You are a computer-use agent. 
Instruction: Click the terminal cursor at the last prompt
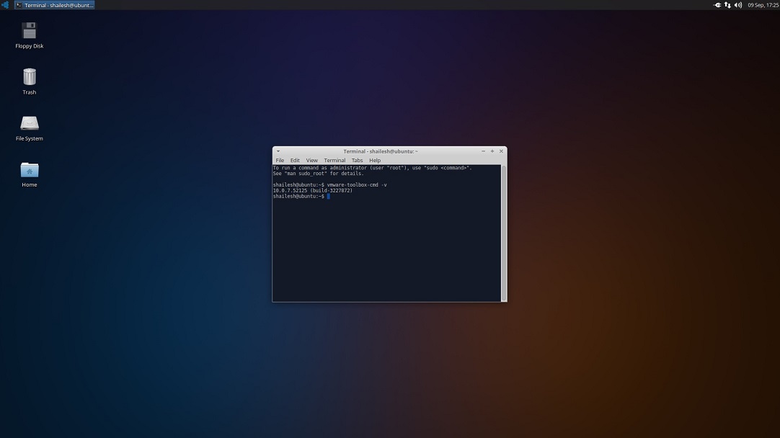tap(328, 197)
